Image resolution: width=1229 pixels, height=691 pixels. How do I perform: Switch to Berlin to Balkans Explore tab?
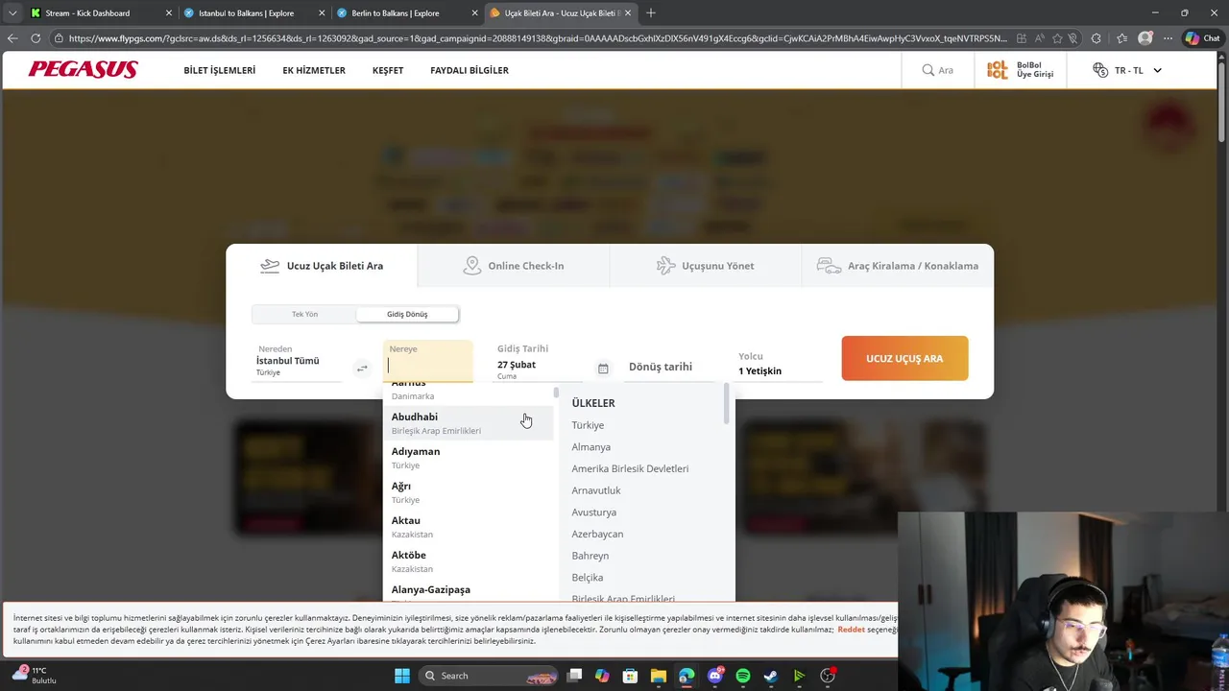[407, 12]
